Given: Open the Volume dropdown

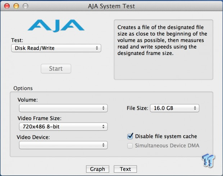Looking at the screenshot, I should [63, 108].
